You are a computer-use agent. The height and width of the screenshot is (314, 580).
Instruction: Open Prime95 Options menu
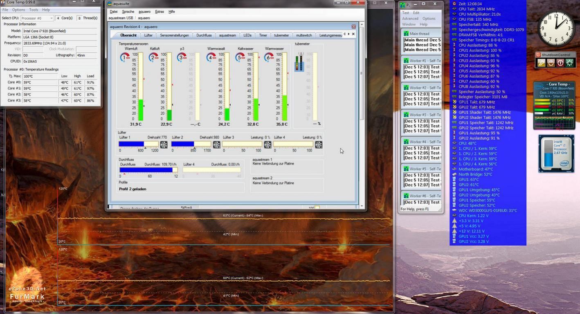pos(429,18)
